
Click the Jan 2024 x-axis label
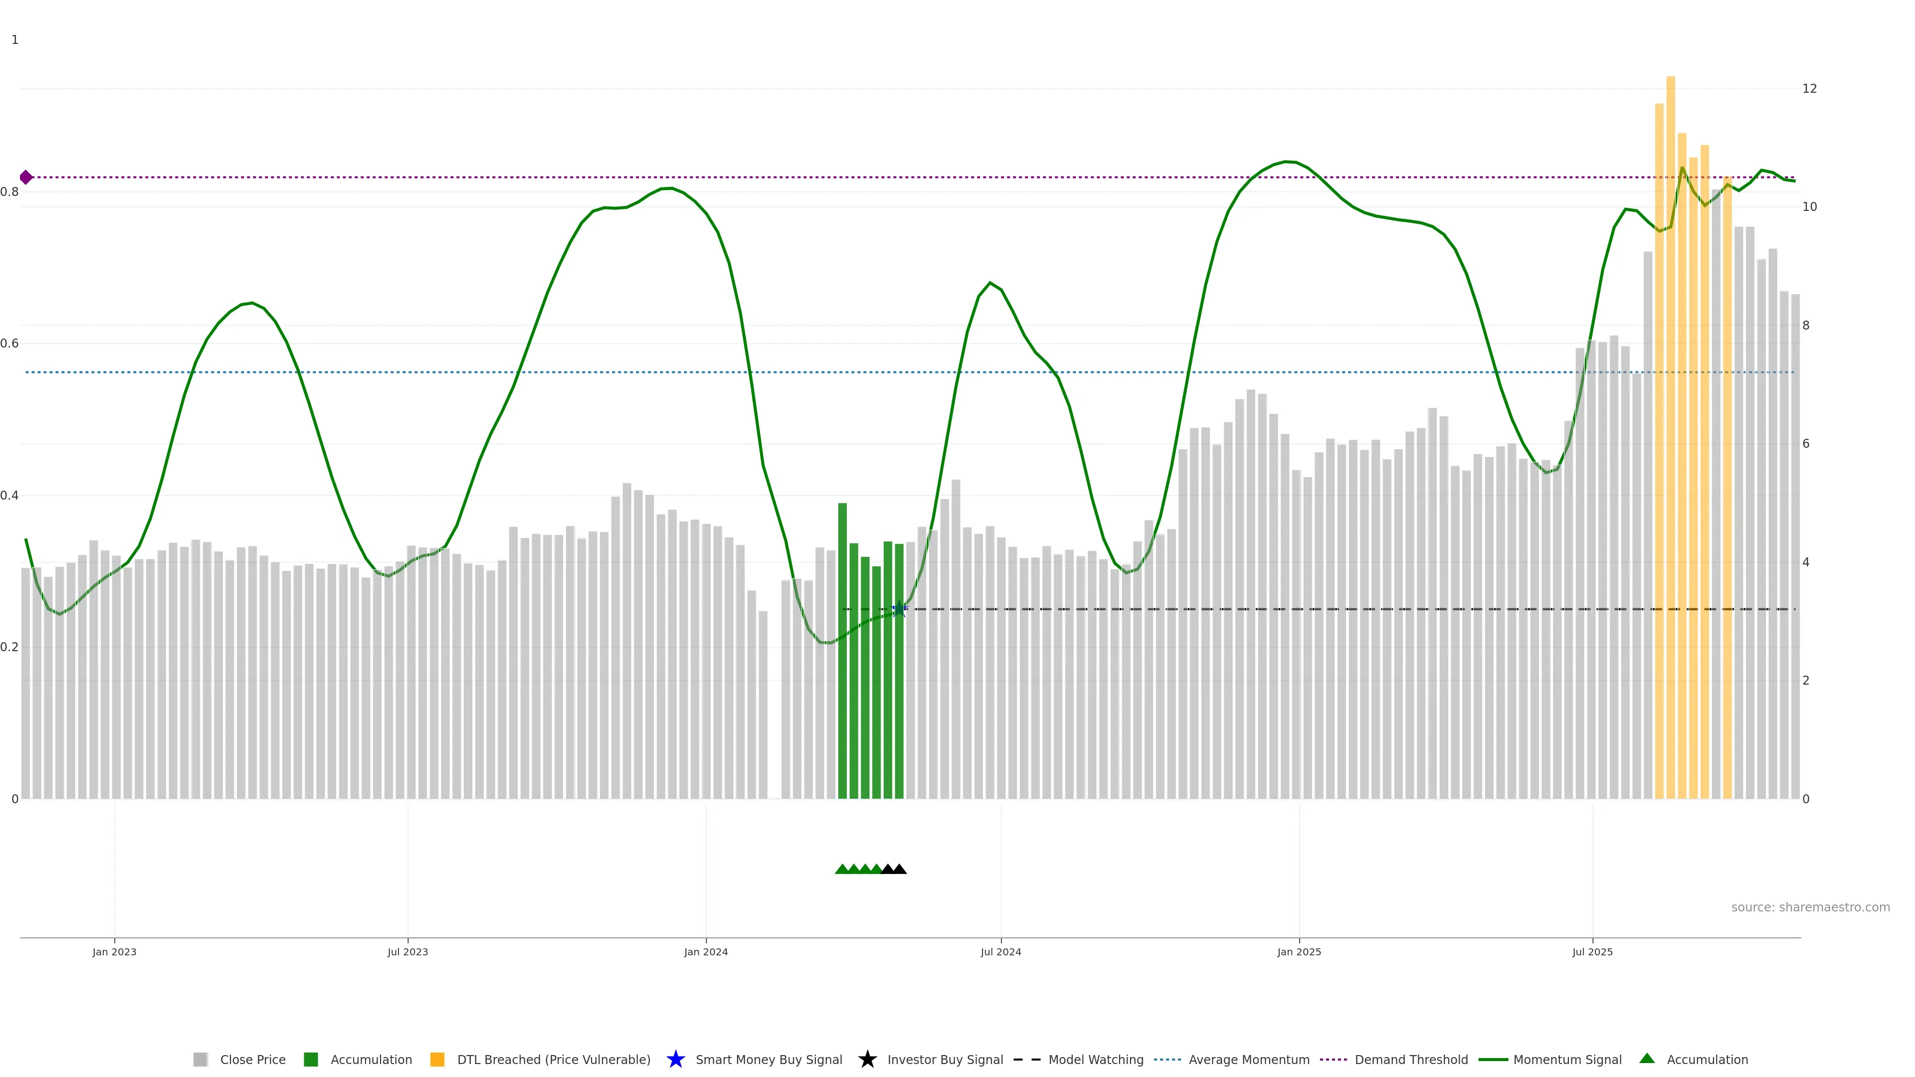click(706, 951)
